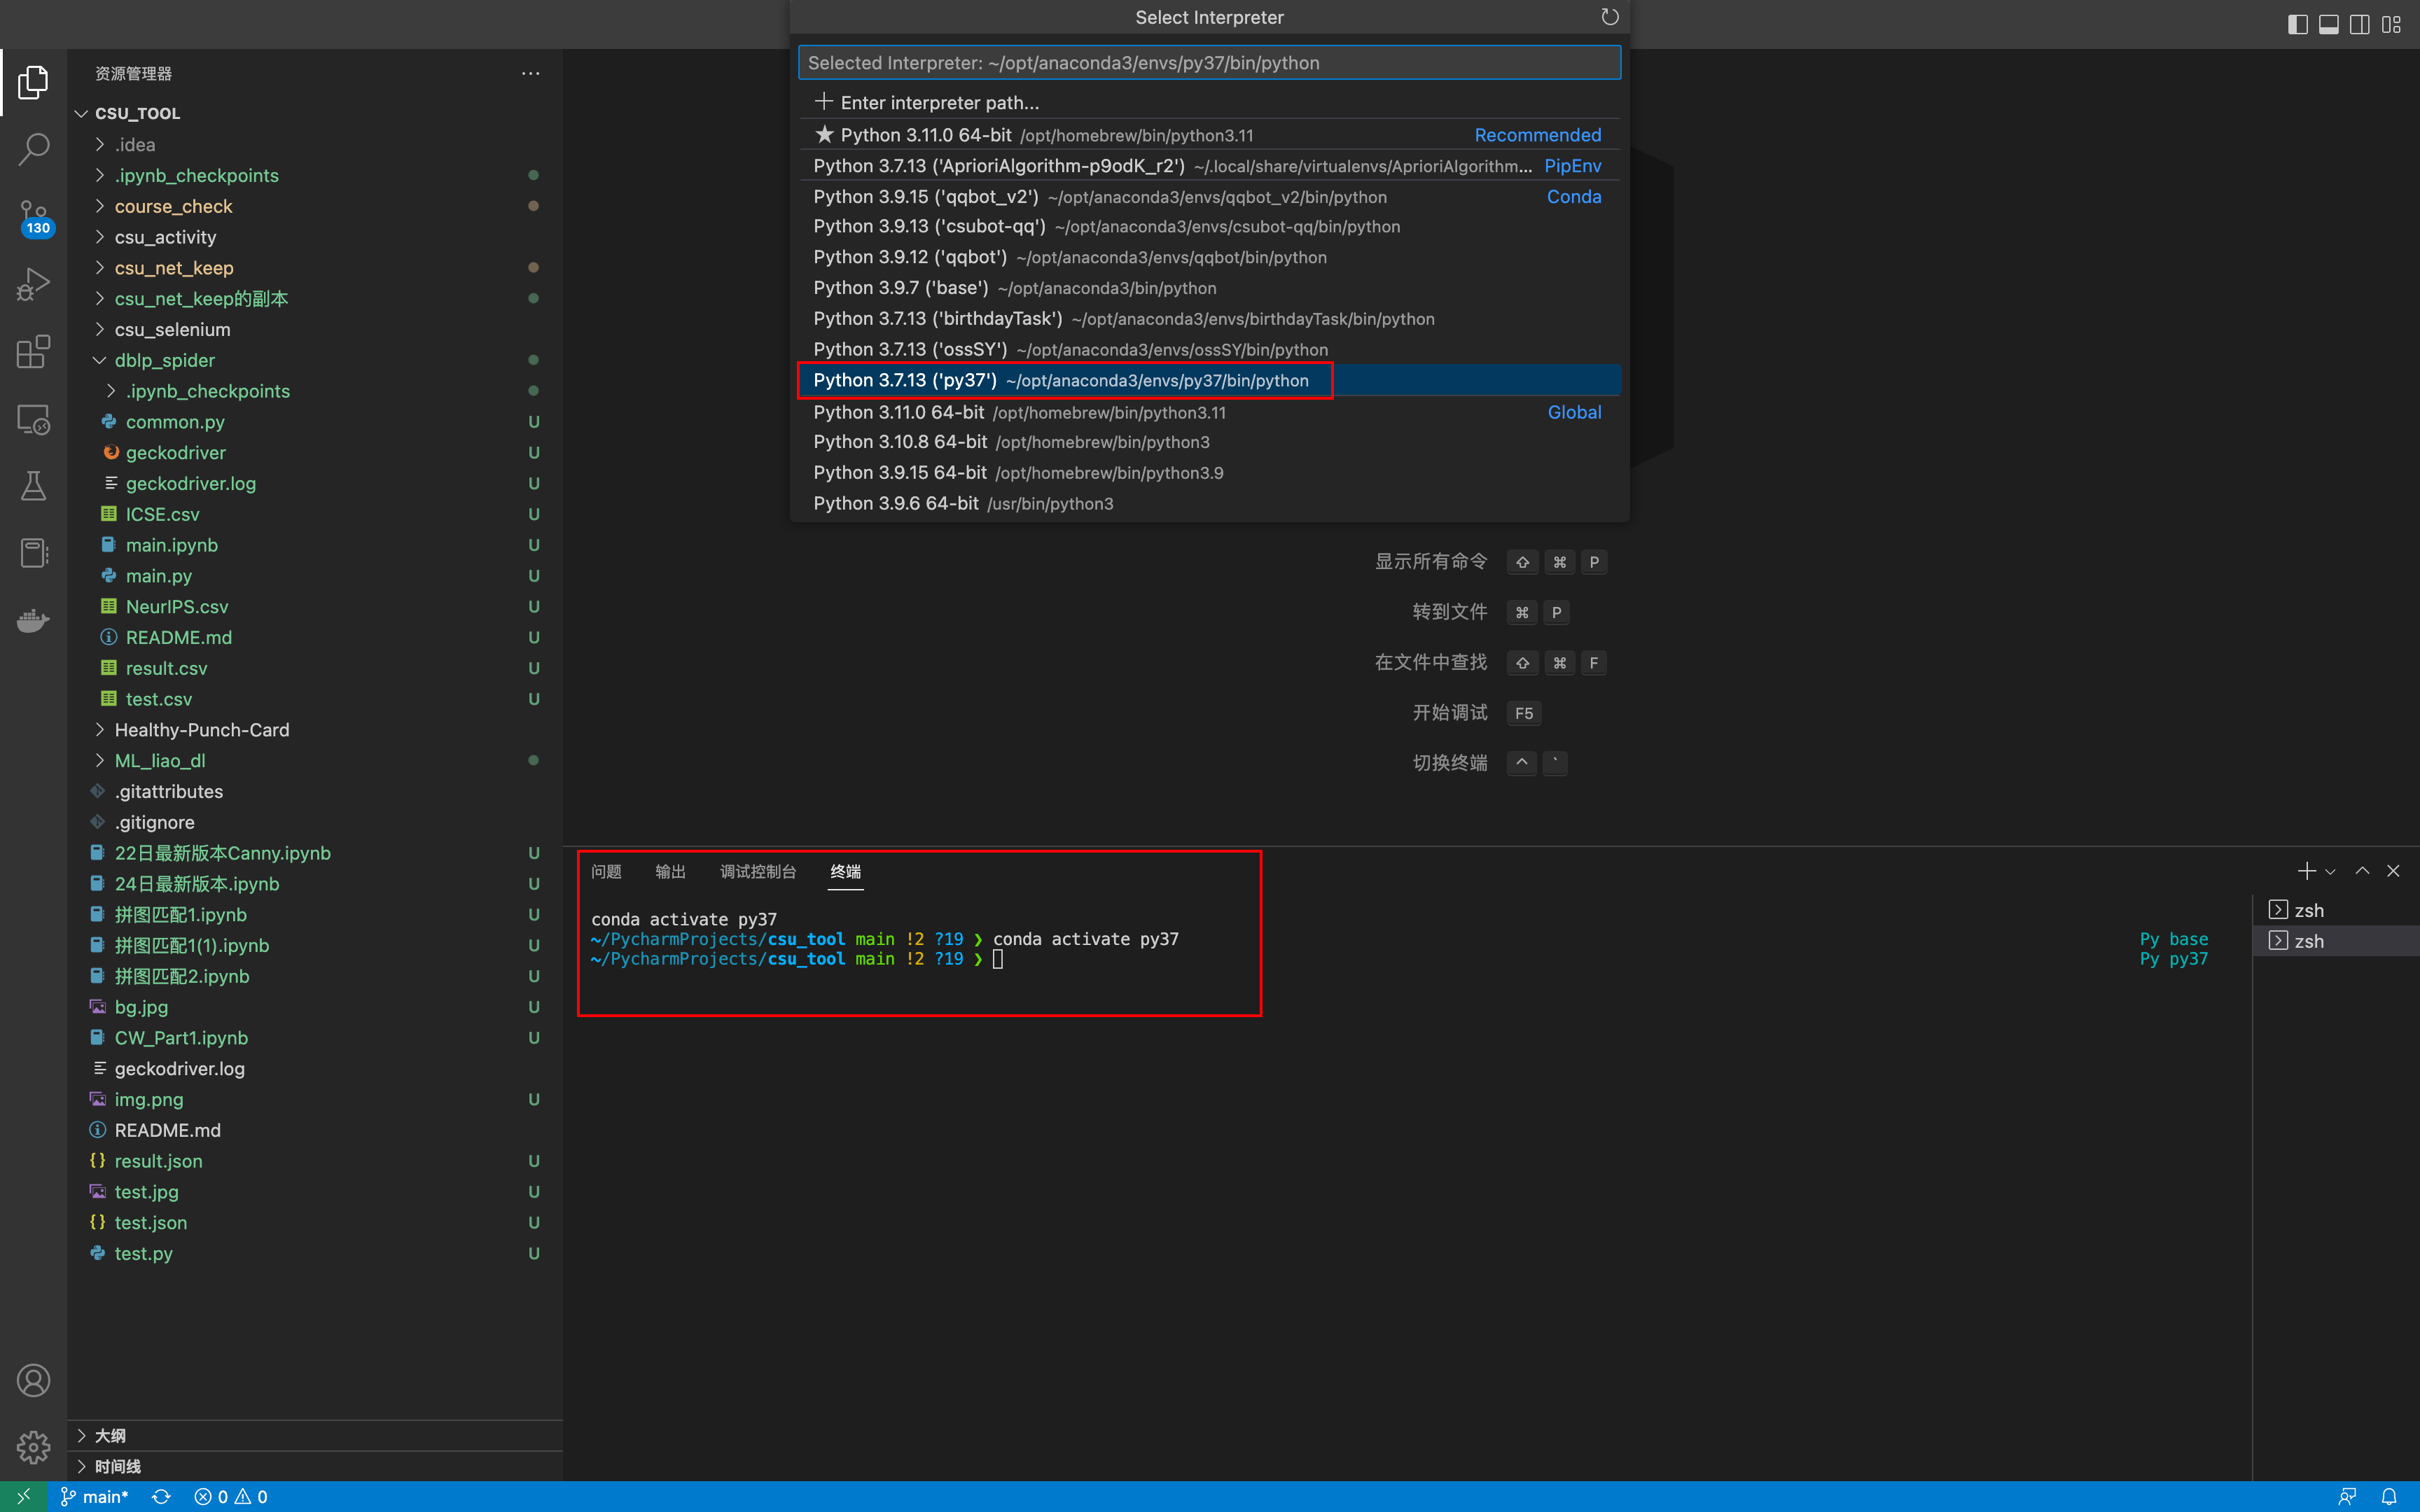Switch to the 输出 tab
This screenshot has width=2420, height=1512.
pos(670,871)
